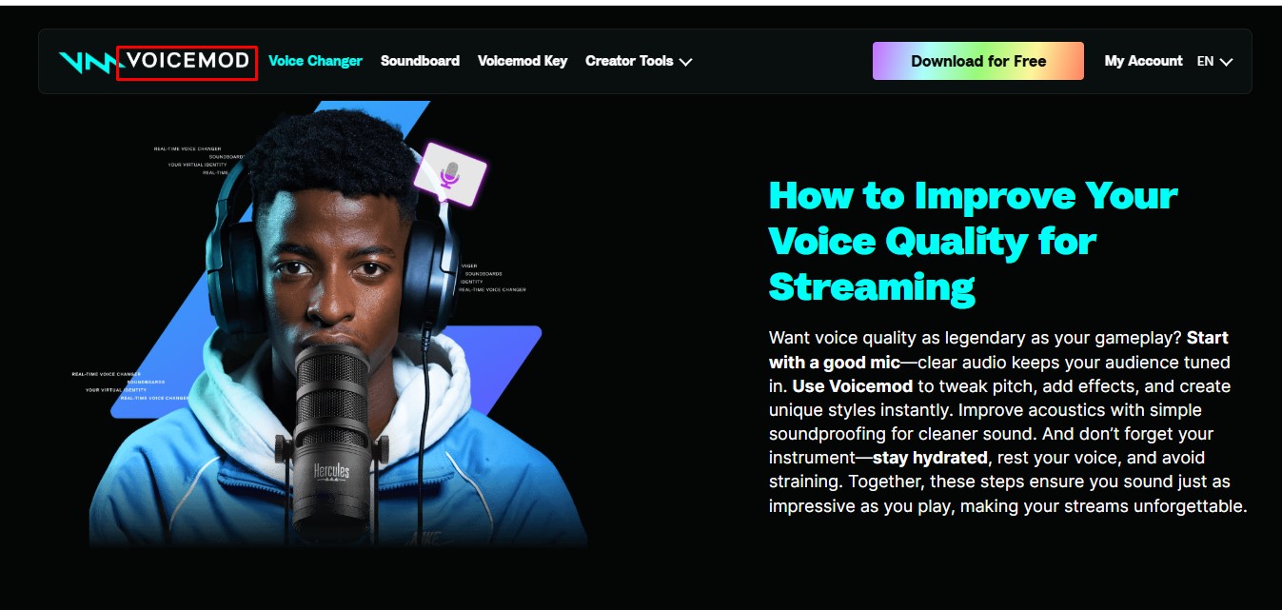Open the Voicemod Key page

pyautogui.click(x=523, y=61)
